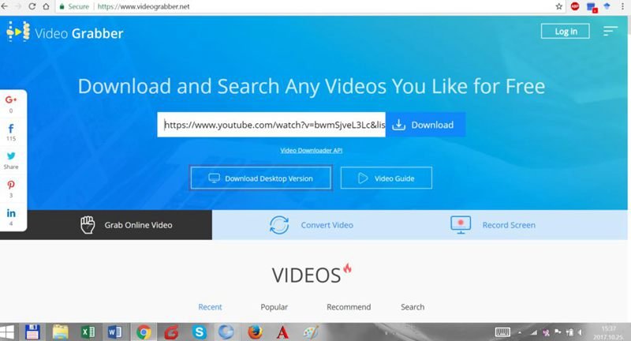Screen dimensions: 631x341
Task: Reload the page with refresh icon
Action: (32, 6)
